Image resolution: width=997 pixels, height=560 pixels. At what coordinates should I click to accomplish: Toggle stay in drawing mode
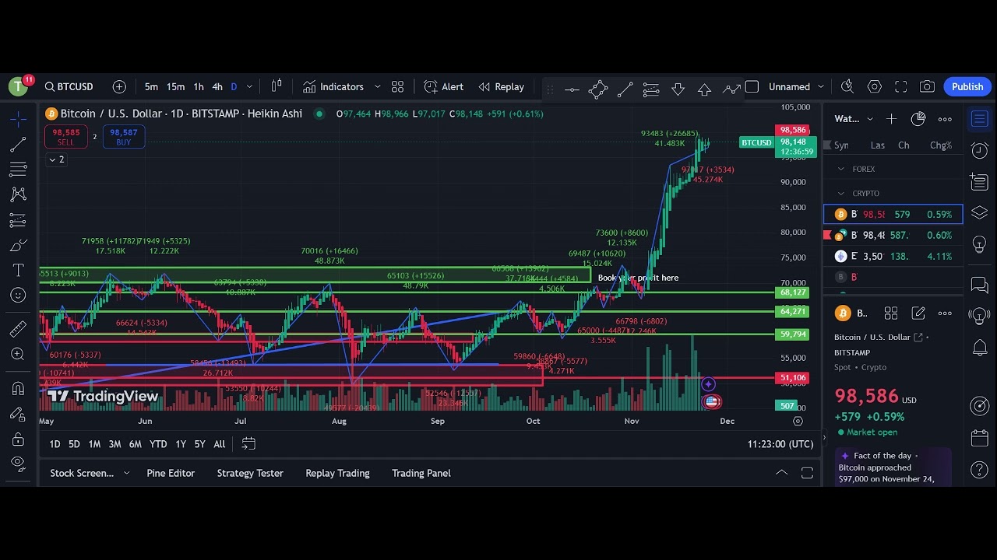click(x=19, y=414)
